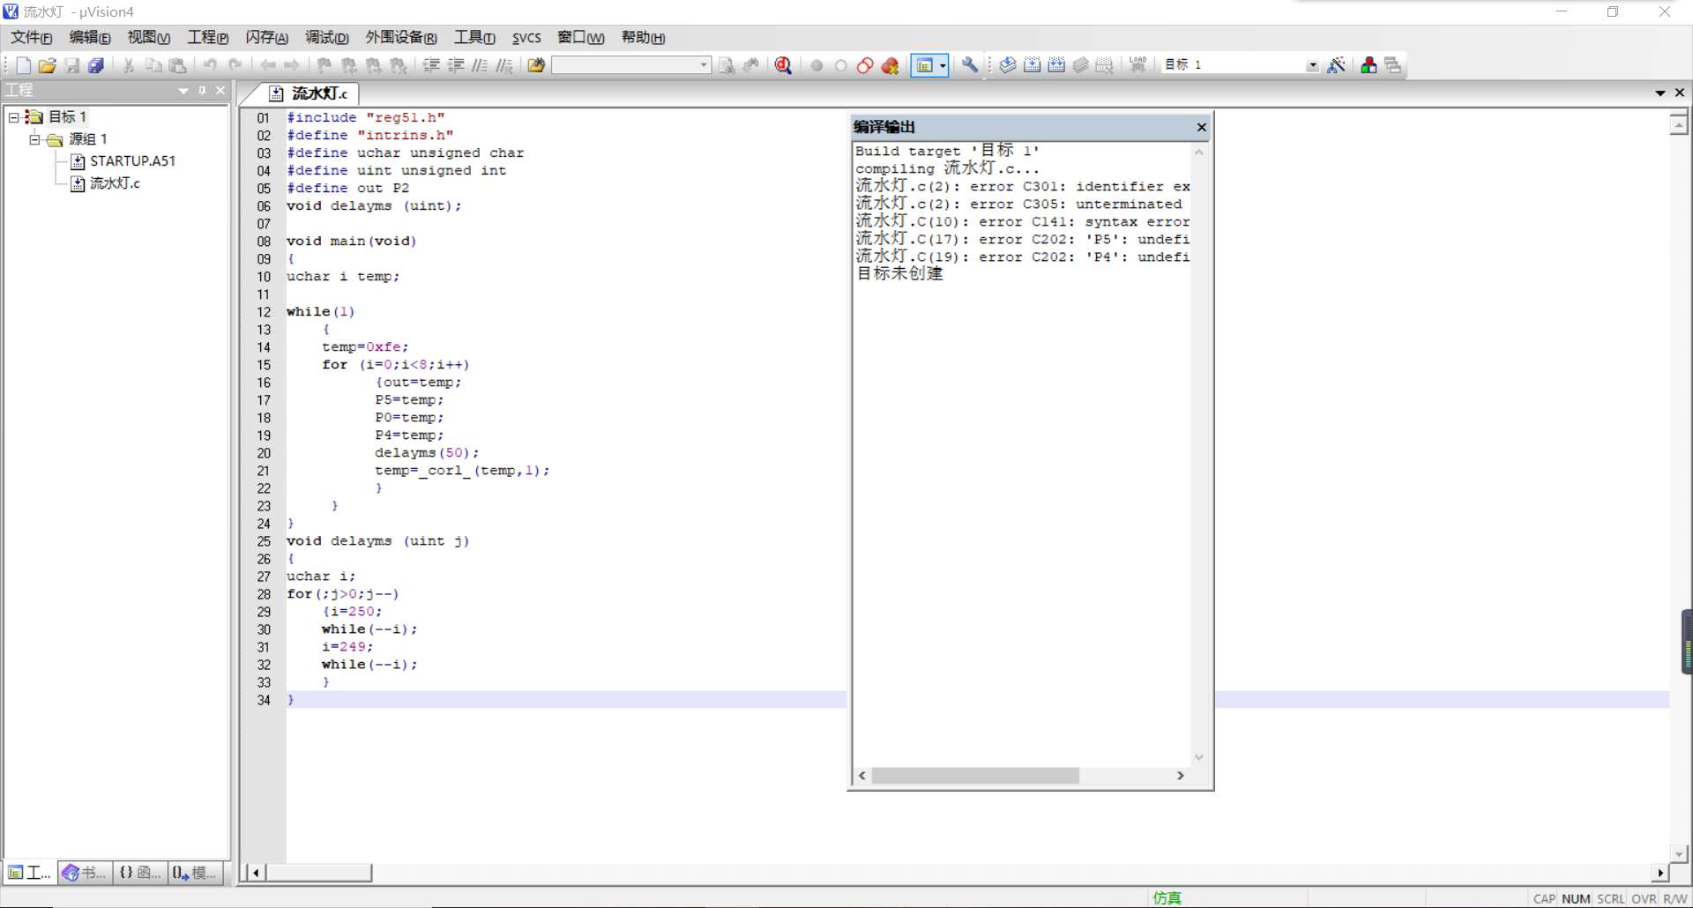Open the 调试 menu

(x=326, y=38)
